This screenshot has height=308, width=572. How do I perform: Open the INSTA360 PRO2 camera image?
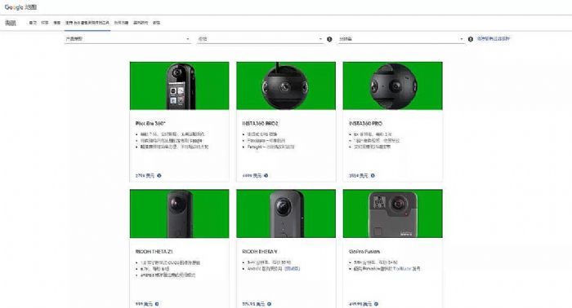coord(286,86)
